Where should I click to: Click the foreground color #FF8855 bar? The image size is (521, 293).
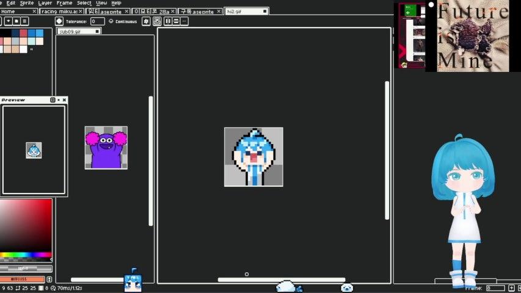pos(22,280)
